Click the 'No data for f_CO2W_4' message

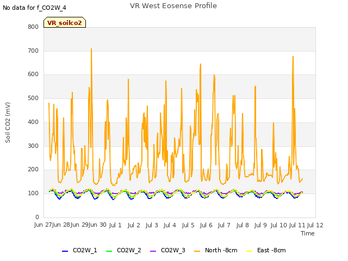[x=34, y=8]
